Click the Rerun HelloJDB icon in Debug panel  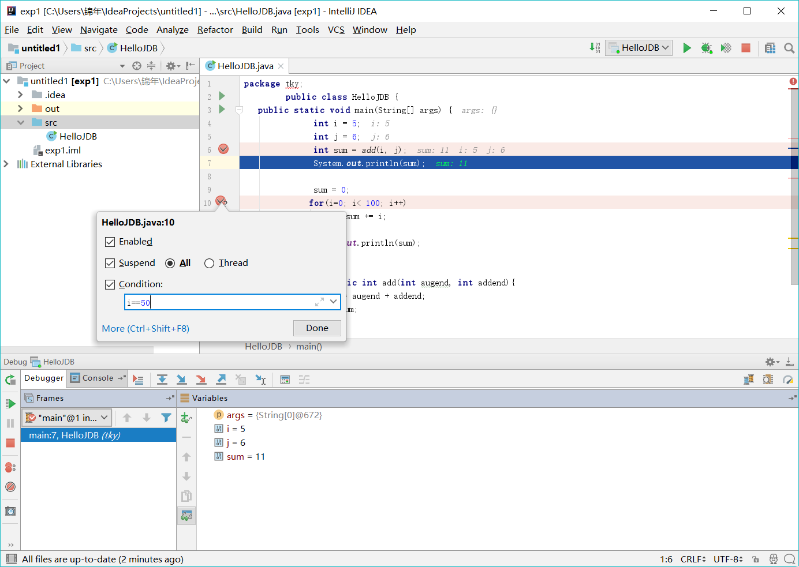pos(10,380)
